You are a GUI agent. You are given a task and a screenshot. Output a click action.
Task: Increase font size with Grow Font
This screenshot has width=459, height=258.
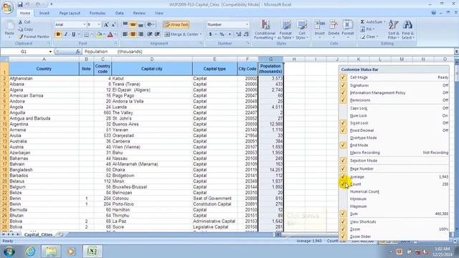tap(106, 24)
